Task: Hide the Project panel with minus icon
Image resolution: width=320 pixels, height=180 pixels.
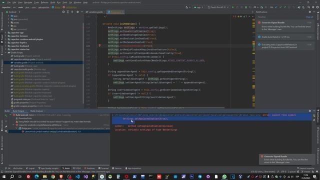Action: tap(82, 12)
